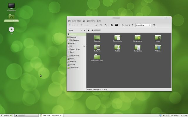Eject the PE disc in sidebar

84,46
